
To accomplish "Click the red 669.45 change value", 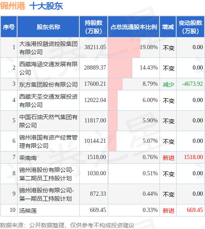I will (195, 210).
